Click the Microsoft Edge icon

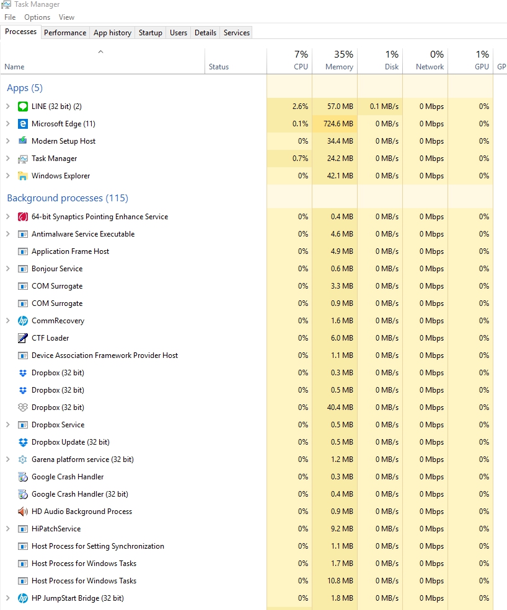click(x=23, y=124)
